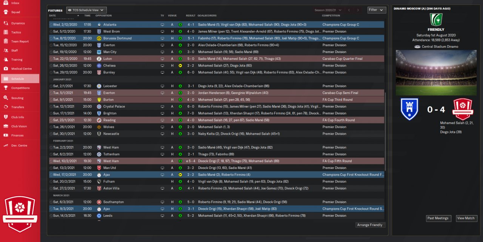
Task: Click the Wolves club badge
Action: pos(99,127)
